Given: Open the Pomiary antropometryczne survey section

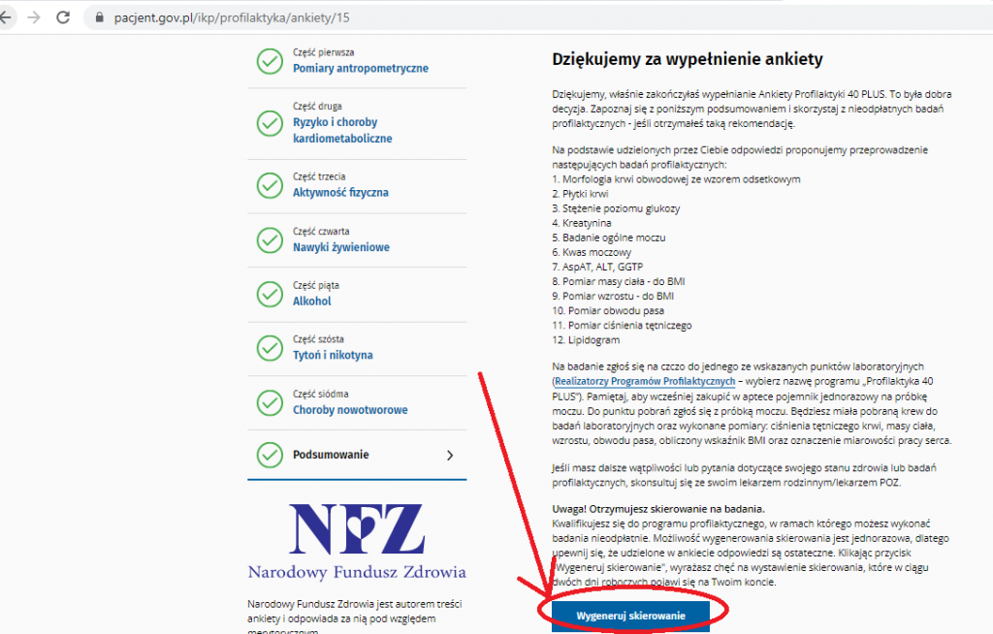Looking at the screenshot, I should pos(360,69).
